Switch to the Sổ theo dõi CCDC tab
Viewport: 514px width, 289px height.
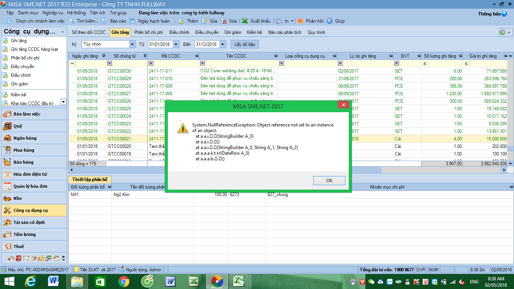[x=89, y=32]
